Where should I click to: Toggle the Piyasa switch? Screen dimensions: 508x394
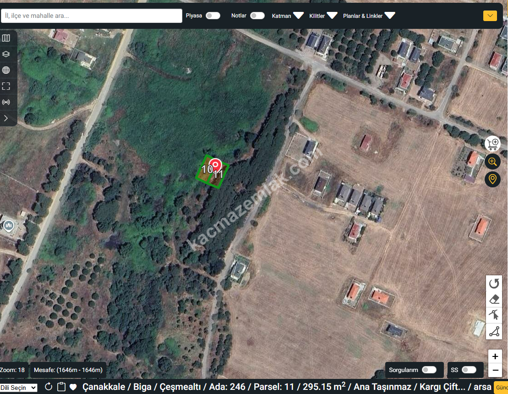[x=213, y=16]
